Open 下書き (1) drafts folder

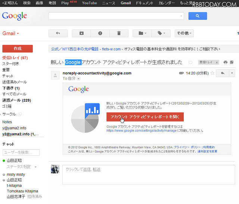tap(11, 88)
